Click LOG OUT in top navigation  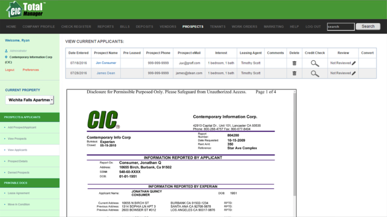click(313, 27)
